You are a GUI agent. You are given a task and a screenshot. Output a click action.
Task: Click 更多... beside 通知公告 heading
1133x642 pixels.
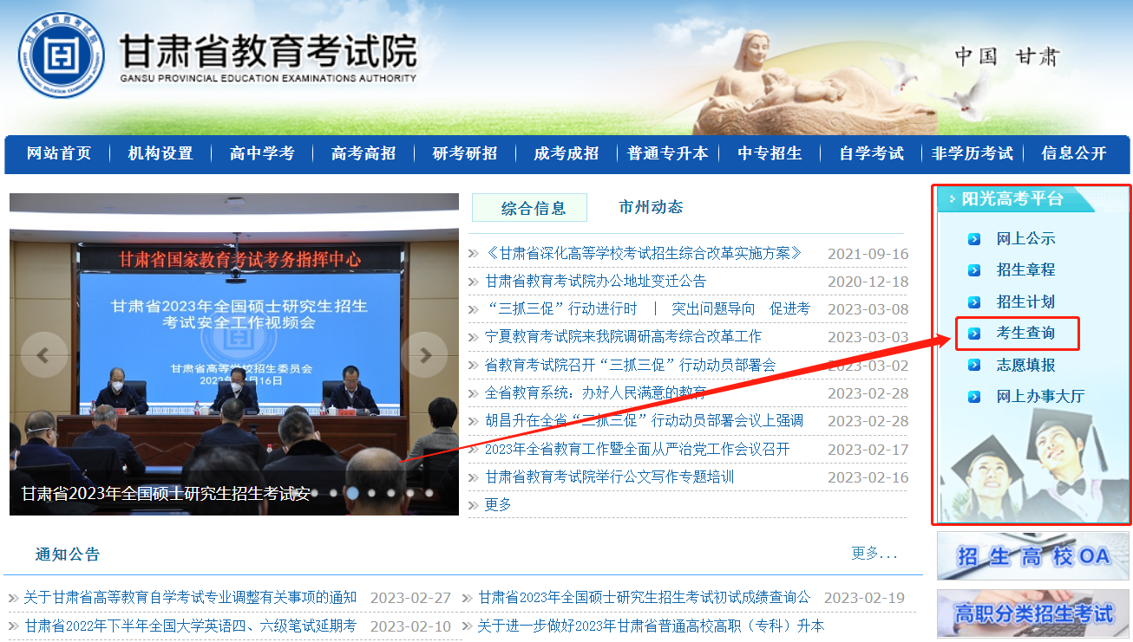[x=874, y=554]
